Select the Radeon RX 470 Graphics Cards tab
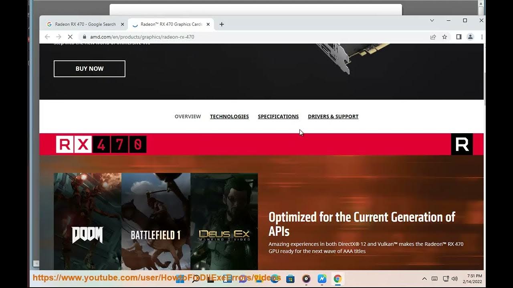 pos(170,24)
